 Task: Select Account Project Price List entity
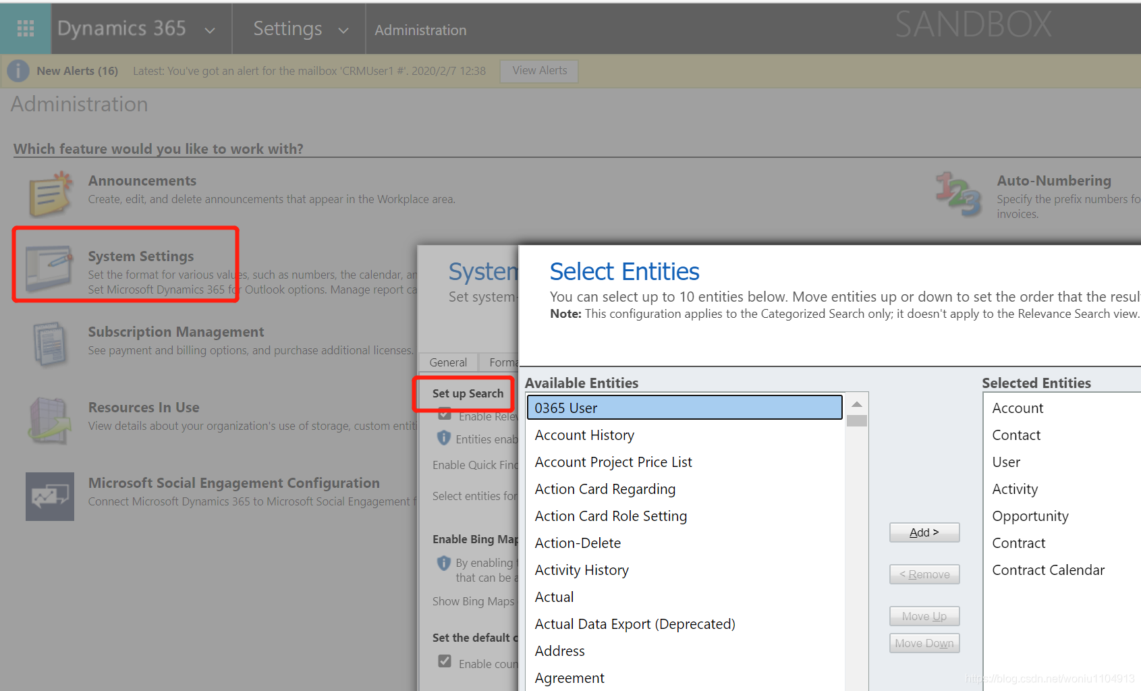coord(685,462)
